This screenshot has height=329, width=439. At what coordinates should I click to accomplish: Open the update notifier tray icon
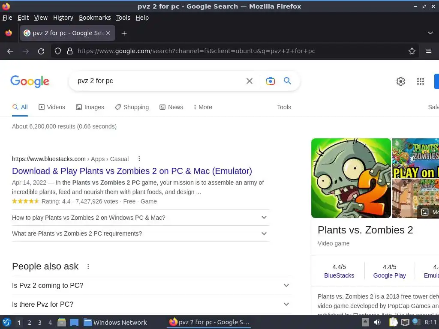416,322
